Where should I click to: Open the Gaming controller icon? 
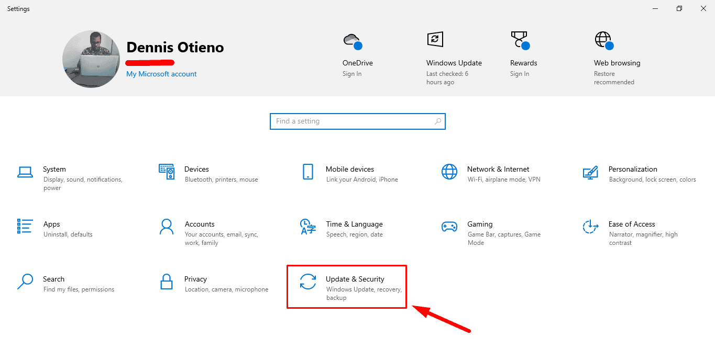(x=449, y=227)
